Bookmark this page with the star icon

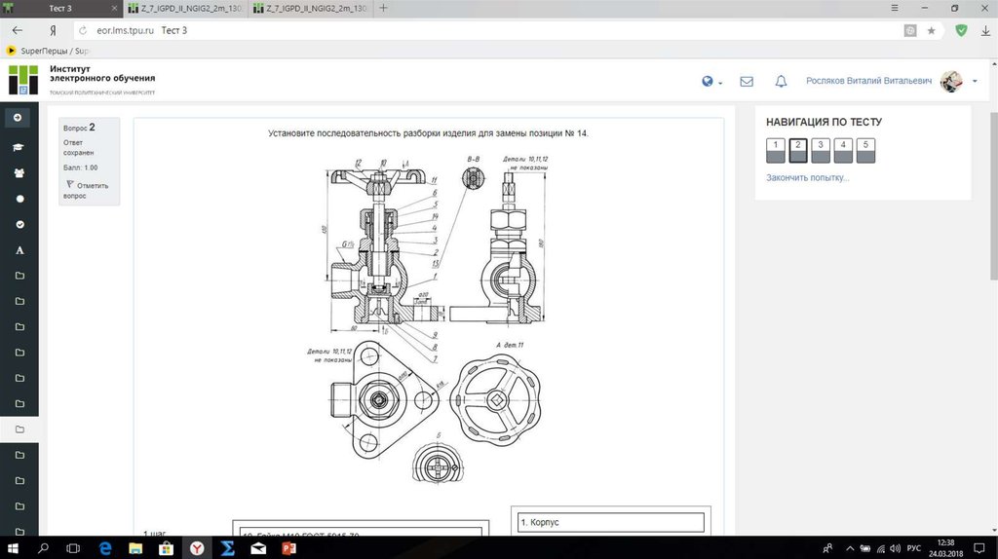point(932,30)
